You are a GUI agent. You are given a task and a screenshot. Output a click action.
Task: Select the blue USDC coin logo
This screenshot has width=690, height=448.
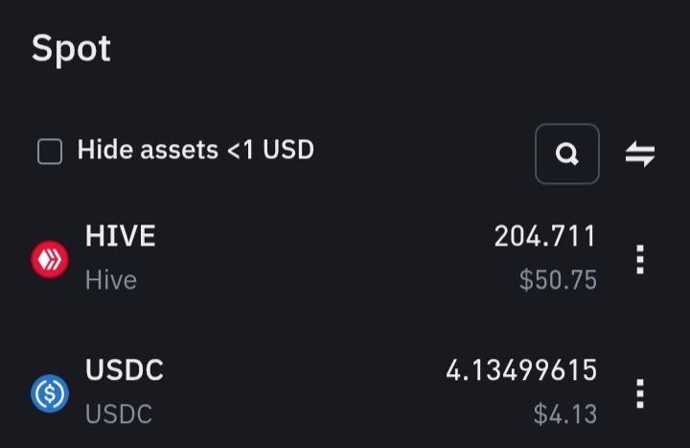tap(50, 393)
